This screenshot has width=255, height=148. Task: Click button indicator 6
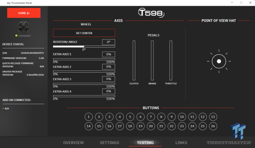pos(141,117)
